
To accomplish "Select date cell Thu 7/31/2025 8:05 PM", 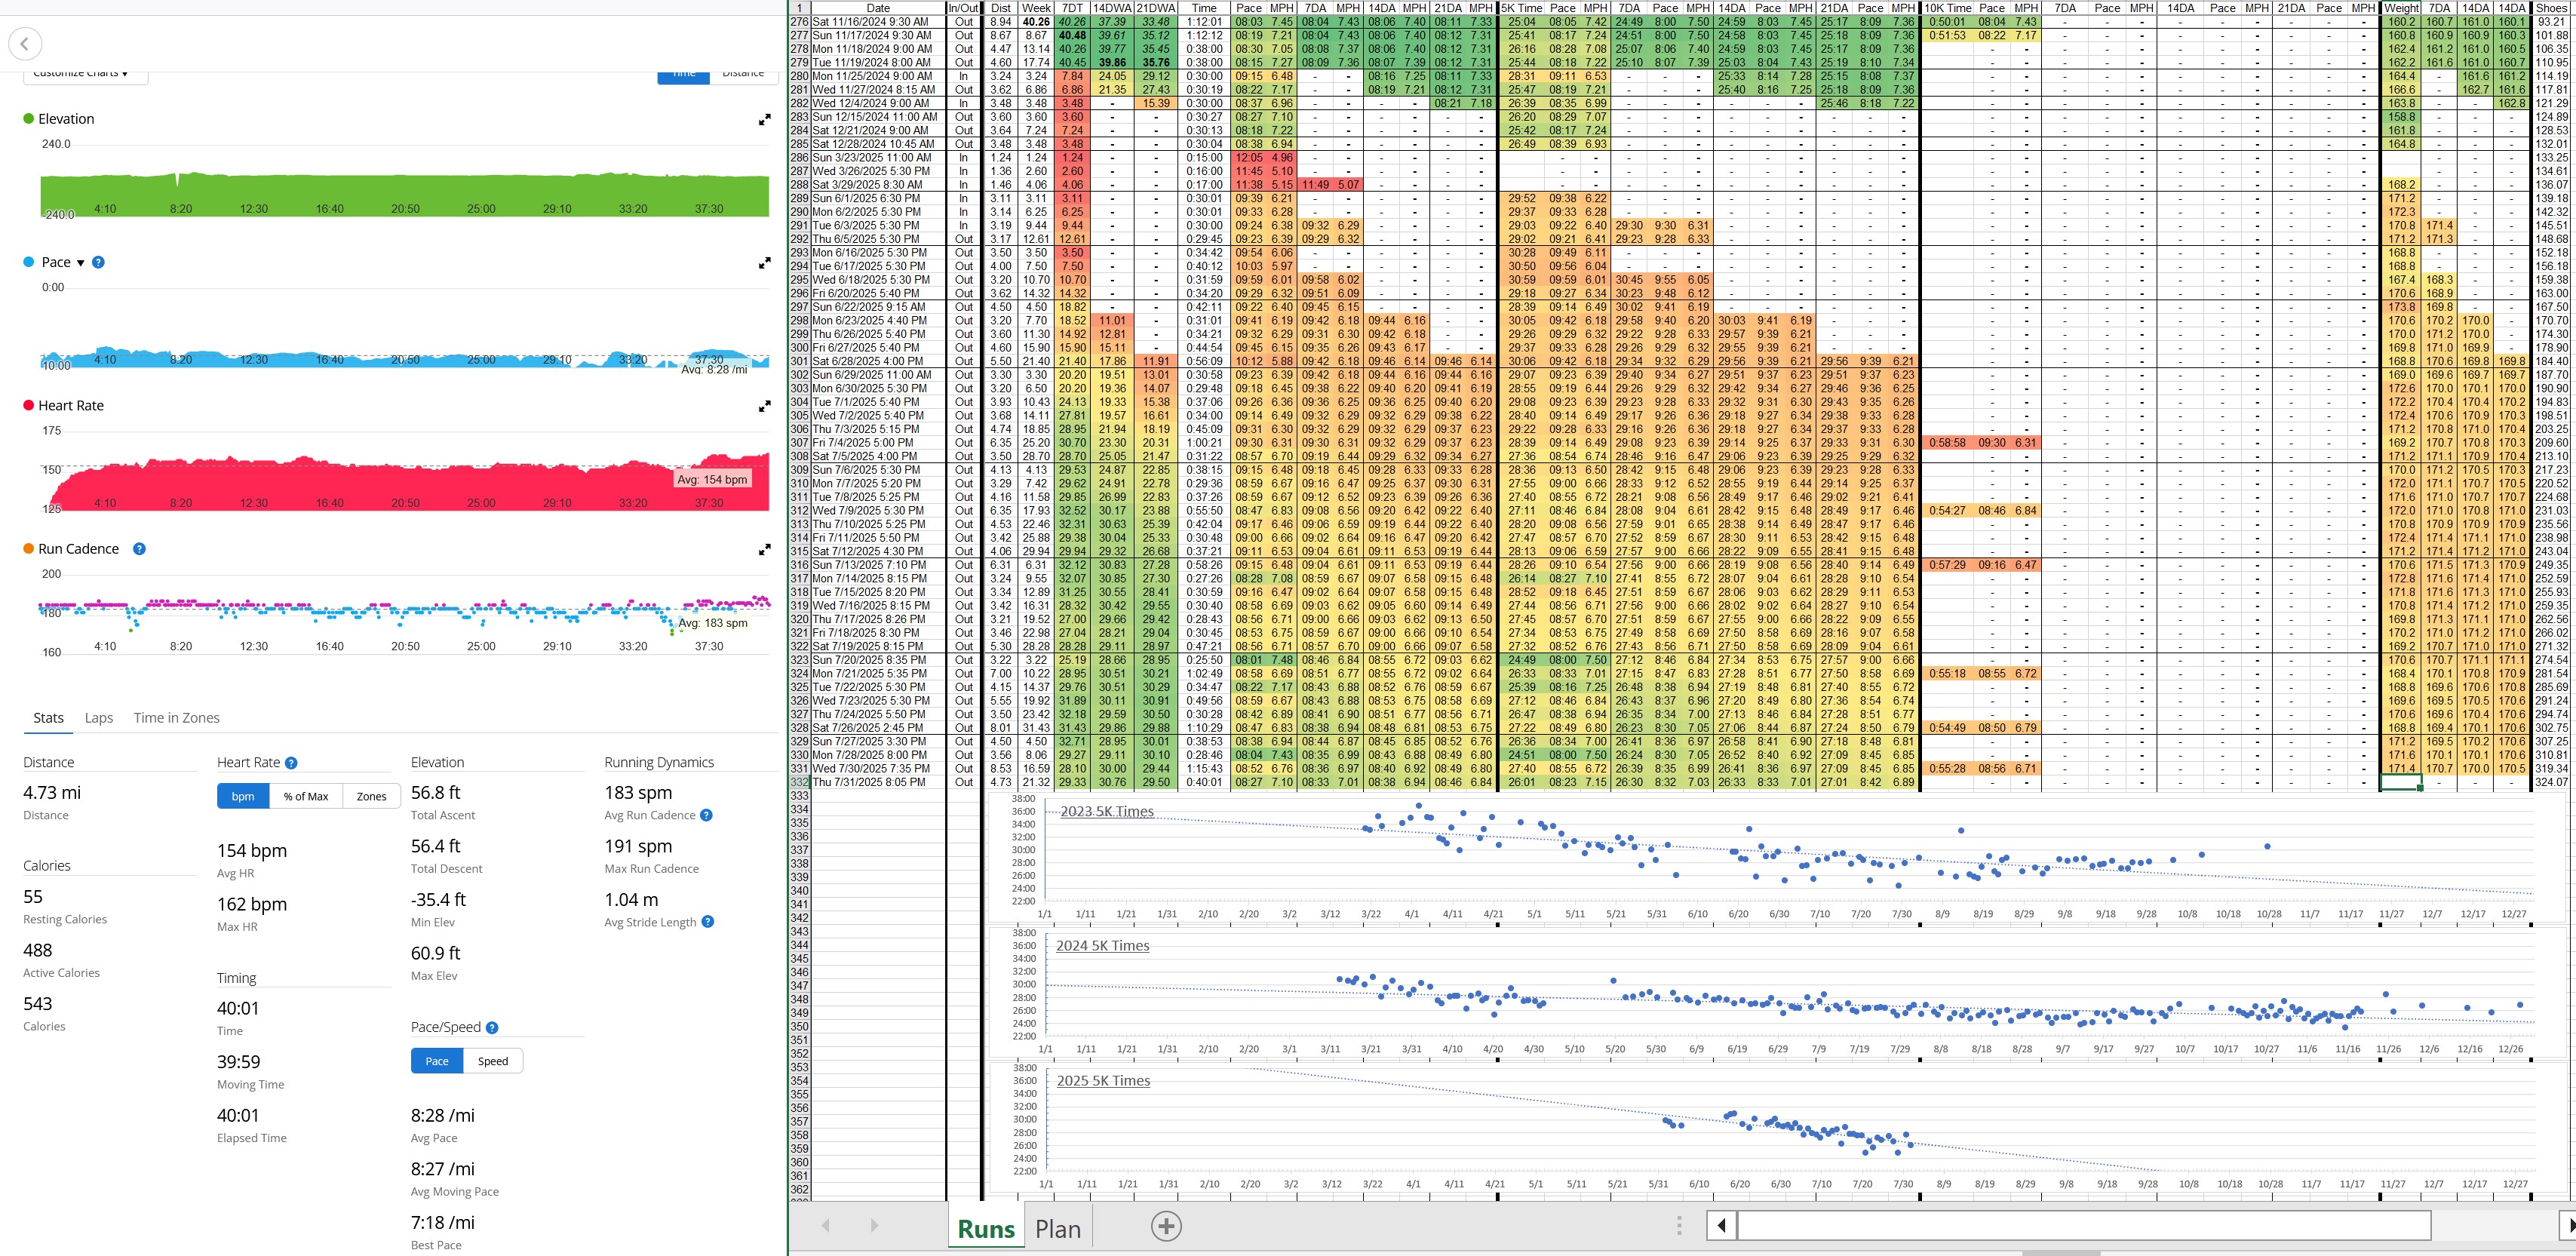I will pyautogui.click(x=878, y=783).
